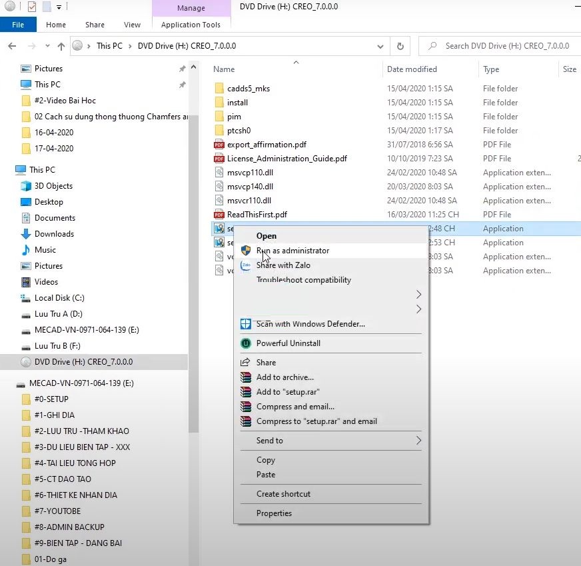Select the install folder row
The width and height of the screenshot is (581, 566).
click(237, 103)
